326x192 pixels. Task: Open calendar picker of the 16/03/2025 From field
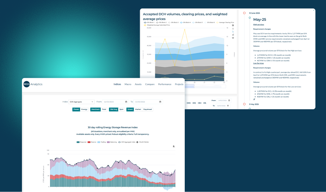[126, 102]
